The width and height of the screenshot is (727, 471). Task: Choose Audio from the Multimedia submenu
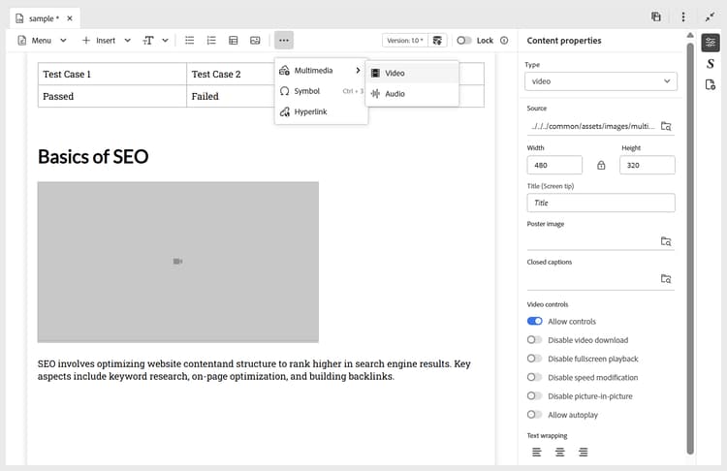pyautogui.click(x=395, y=94)
